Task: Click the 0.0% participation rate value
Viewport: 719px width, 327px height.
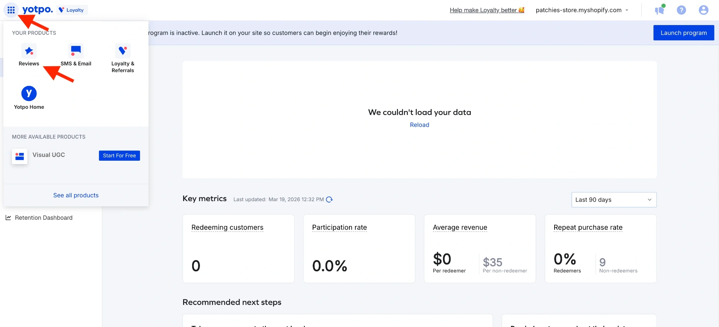Action: pos(330,266)
